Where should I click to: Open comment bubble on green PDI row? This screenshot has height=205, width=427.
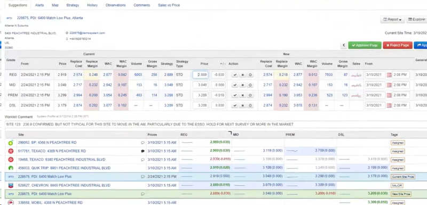(x=143, y=194)
